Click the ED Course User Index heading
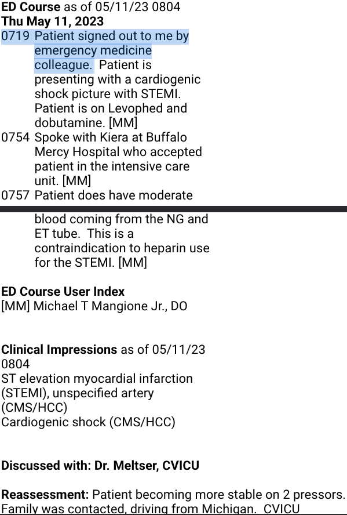The image size is (347, 515). (63, 292)
